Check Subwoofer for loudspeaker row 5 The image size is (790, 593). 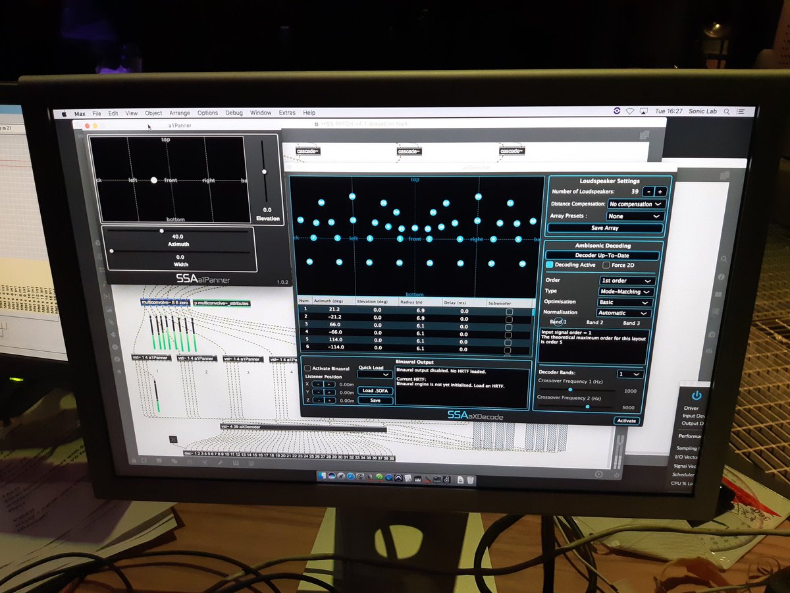click(509, 343)
